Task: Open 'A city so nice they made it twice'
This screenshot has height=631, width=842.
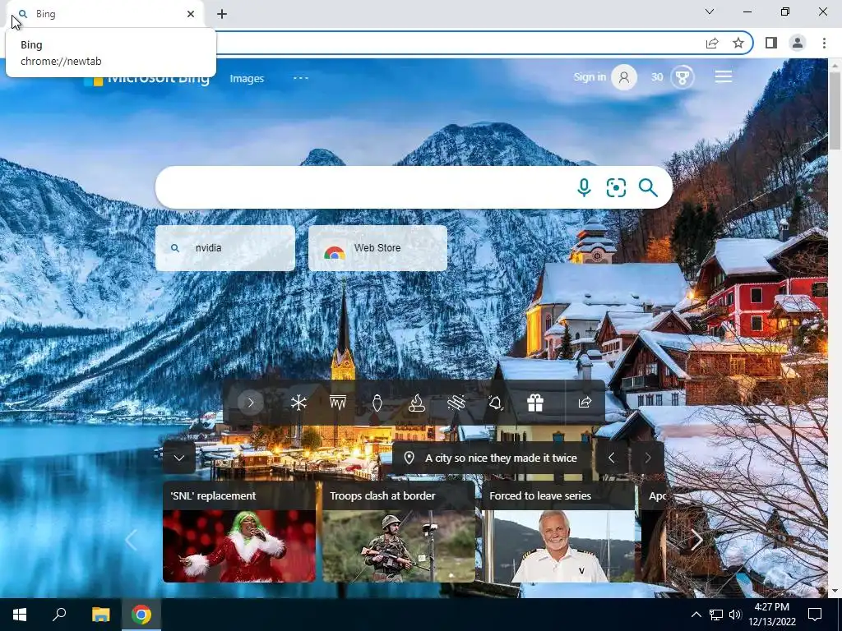Action: [501, 458]
